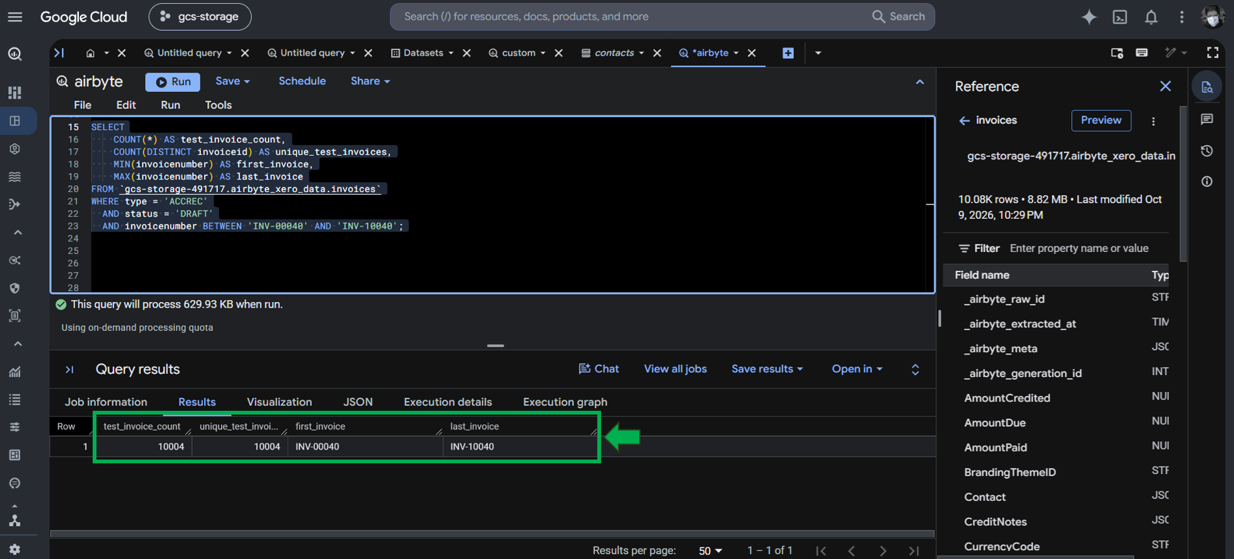Expand the Save dropdown
1234x559 pixels.
[x=232, y=81]
